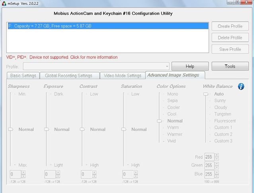The image size is (254, 193).
Task: Select the Advanced Image Settings tab
Action: click(x=175, y=75)
